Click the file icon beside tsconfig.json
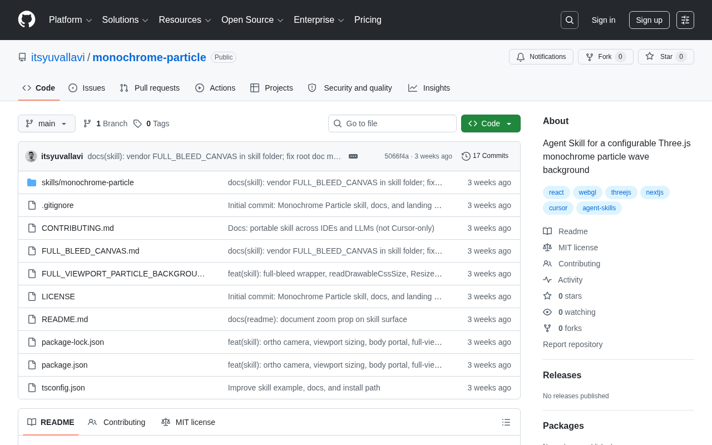Viewport: 712px width, 445px height. tap(32, 388)
